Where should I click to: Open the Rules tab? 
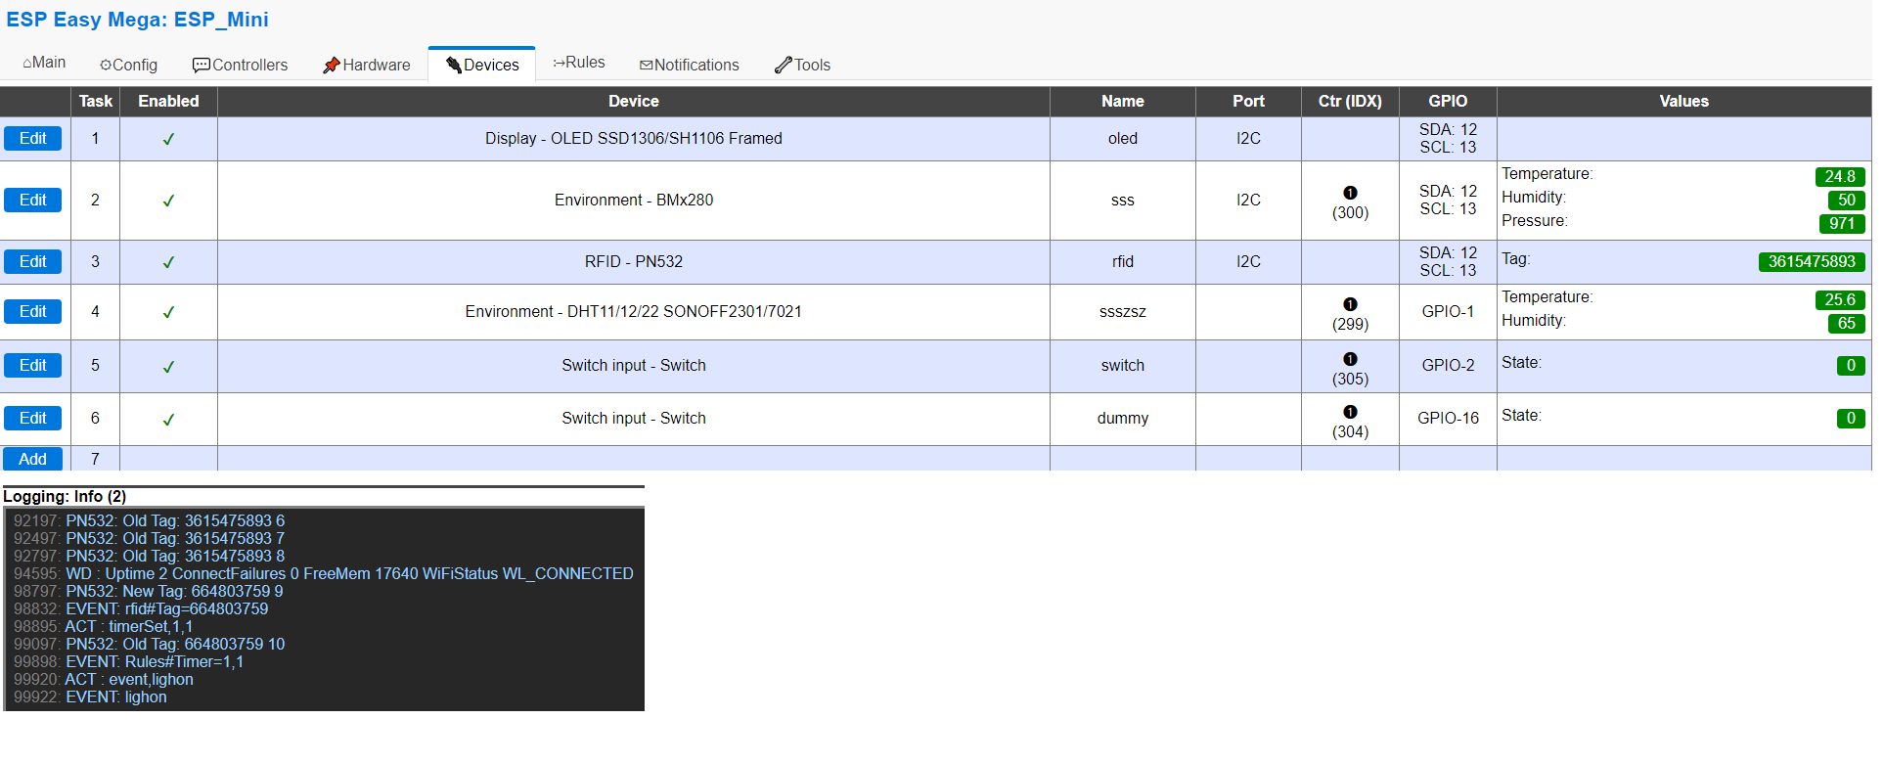pyautogui.click(x=579, y=63)
